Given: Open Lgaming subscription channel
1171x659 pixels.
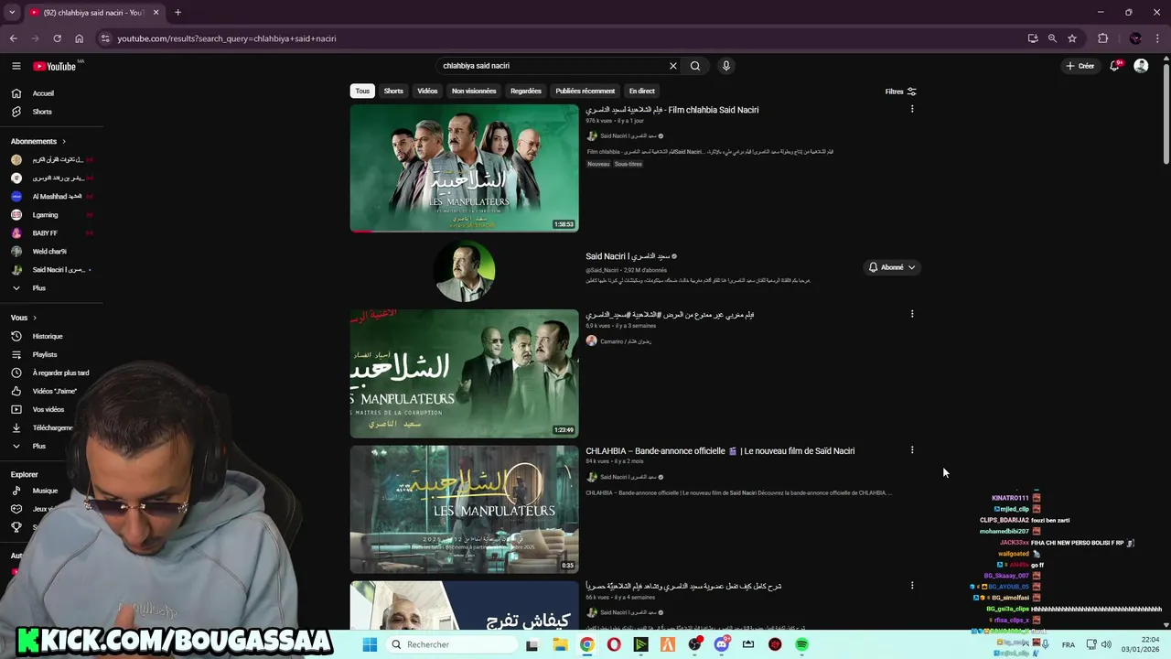Looking at the screenshot, I should pos(45,215).
